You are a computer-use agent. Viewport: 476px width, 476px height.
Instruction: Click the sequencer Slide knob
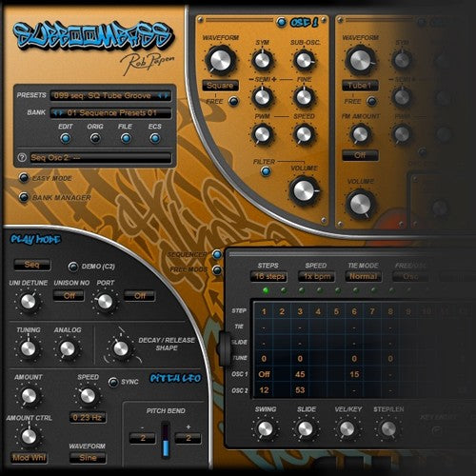pyautogui.click(x=306, y=428)
